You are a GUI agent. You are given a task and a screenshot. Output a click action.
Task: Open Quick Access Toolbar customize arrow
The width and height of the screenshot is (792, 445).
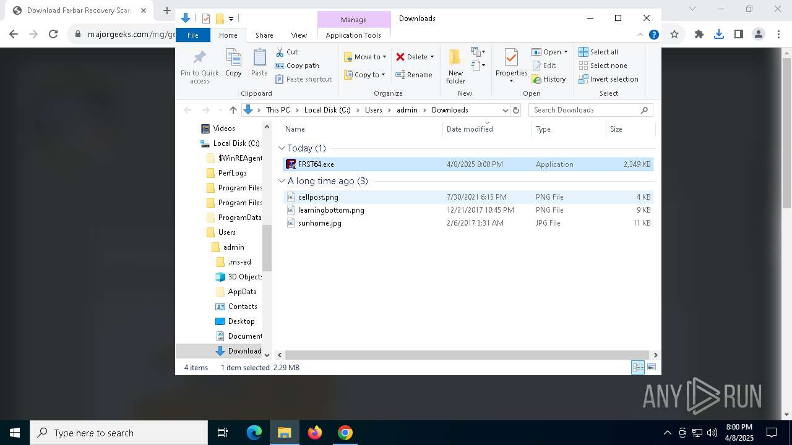pyautogui.click(x=231, y=19)
